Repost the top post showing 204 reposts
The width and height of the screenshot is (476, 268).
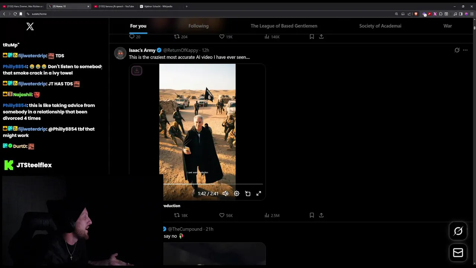point(181,36)
